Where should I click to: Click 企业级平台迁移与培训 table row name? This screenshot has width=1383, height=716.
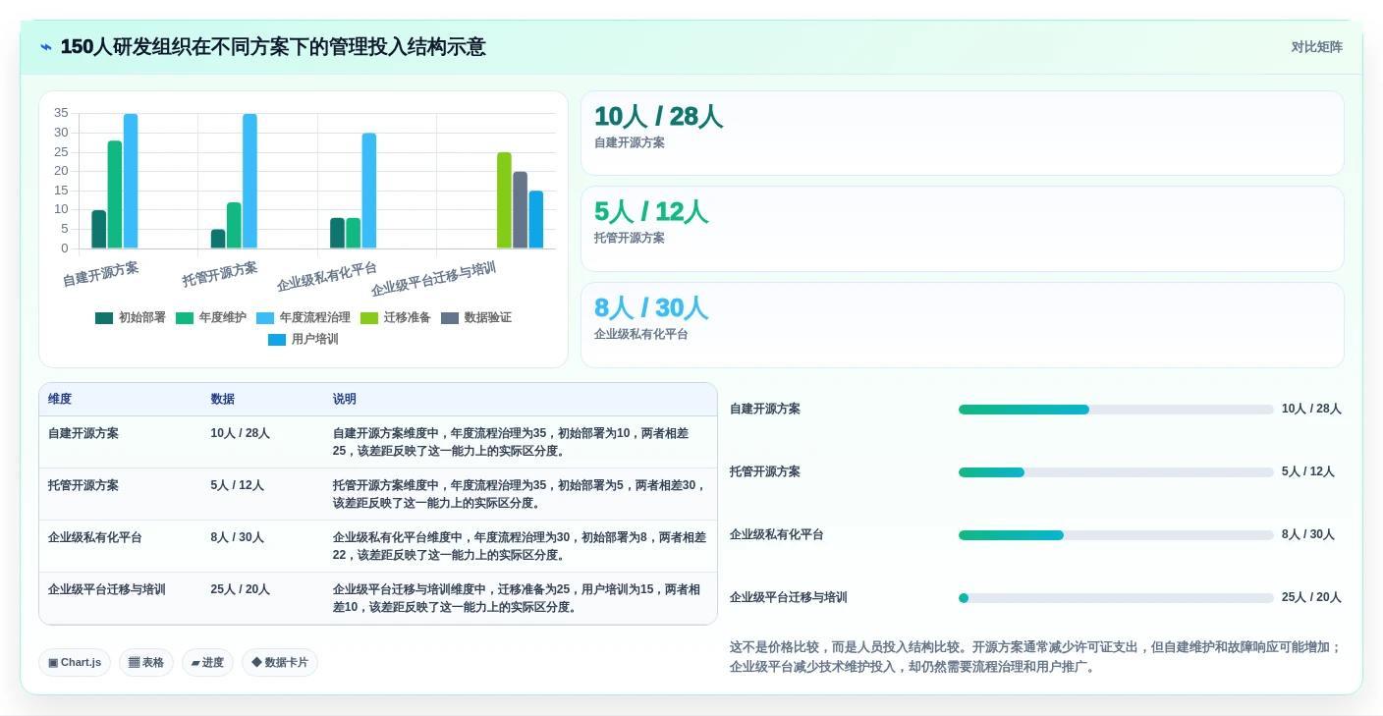(107, 589)
